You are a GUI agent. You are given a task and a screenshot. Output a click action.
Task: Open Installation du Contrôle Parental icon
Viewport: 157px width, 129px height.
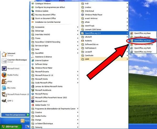(33, 22)
